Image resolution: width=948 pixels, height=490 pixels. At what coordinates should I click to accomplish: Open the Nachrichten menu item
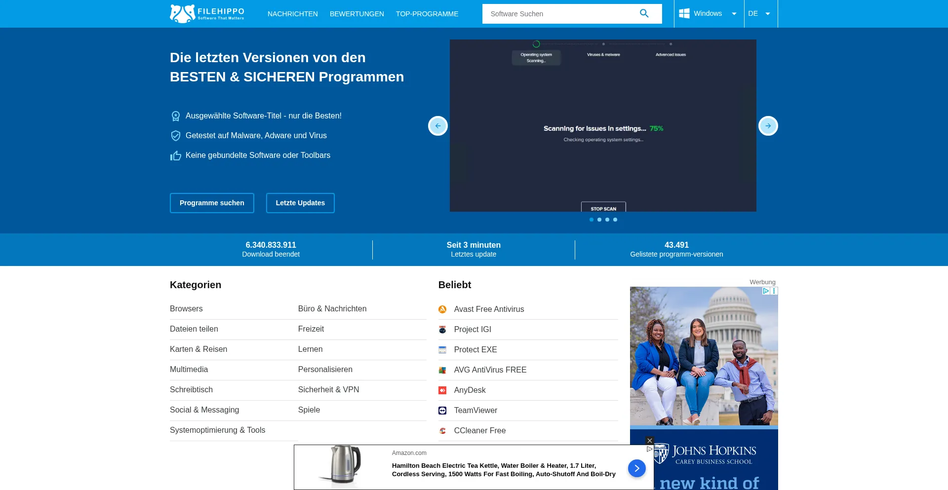click(x=292, y=14)
